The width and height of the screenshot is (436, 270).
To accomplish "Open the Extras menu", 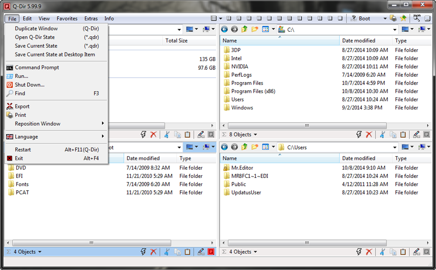I will [x=91, y=19].
